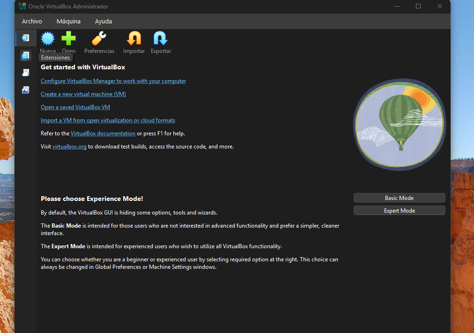Viewport: 474px width, 333px height.
Task: Click the green Open plus icon
Action: click(68, 39)
